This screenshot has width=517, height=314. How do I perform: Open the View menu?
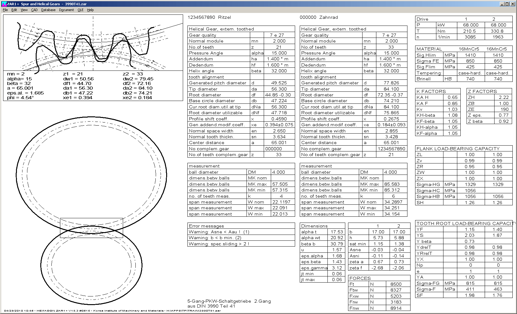pyautogui.click(x=24, y=10)
